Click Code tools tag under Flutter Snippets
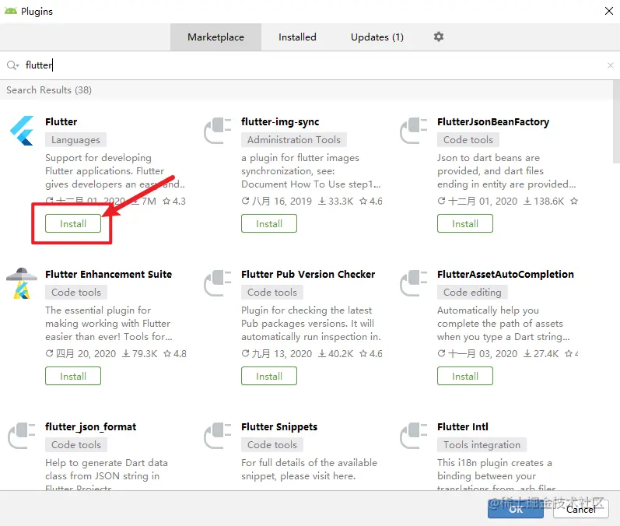Screen dimensions: 620x526 (x=272, y=444)
